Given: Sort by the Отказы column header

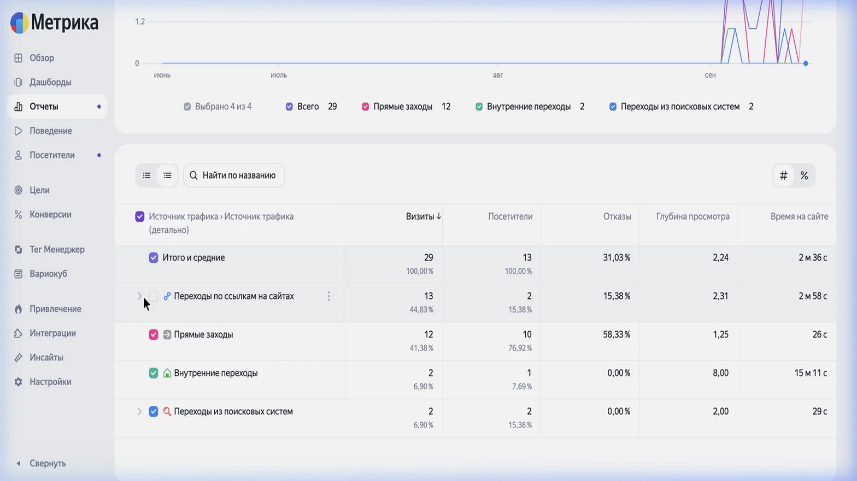Looking at the screenshot, I should [x=617, y=216].
